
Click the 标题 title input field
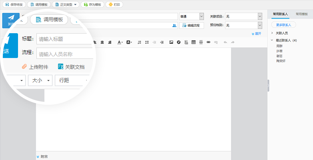62,39
